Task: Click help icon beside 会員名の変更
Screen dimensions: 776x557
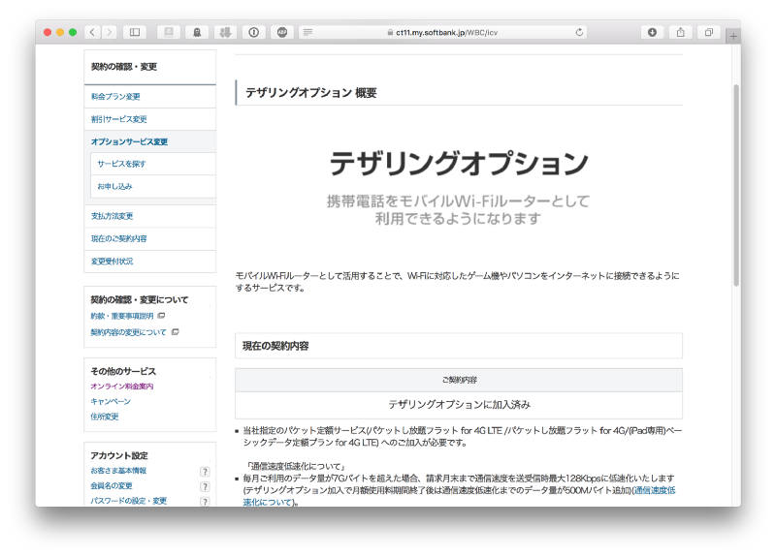Action: pos(205,486)
